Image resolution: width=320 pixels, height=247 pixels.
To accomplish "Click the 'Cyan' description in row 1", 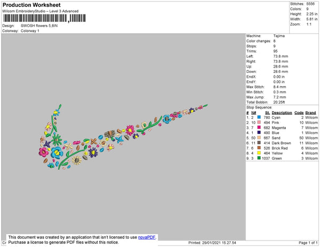I will tap(276, 118).
